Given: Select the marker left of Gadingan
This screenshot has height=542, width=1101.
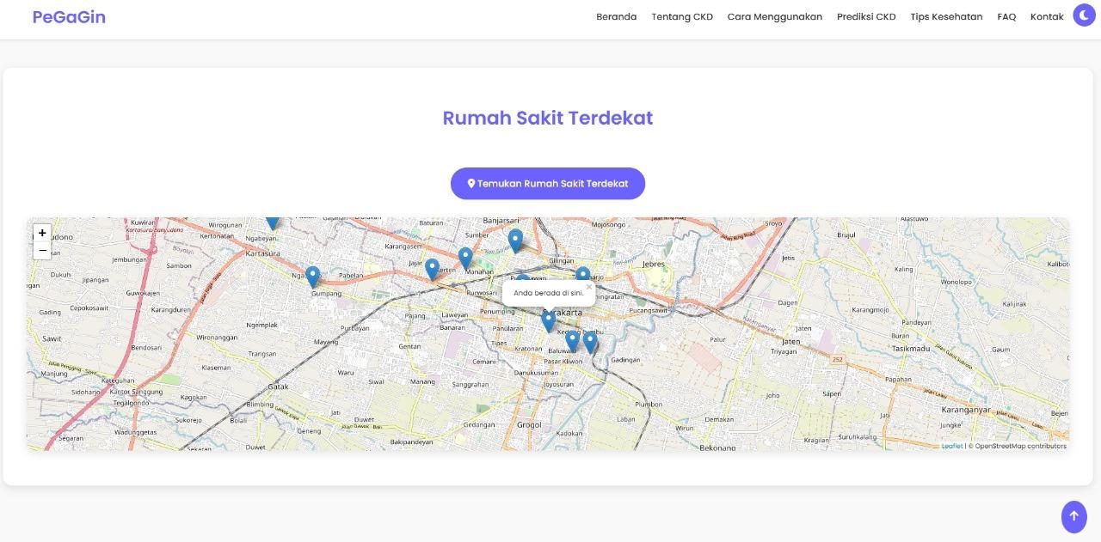Looking at the screenshot, I should 590,343.
